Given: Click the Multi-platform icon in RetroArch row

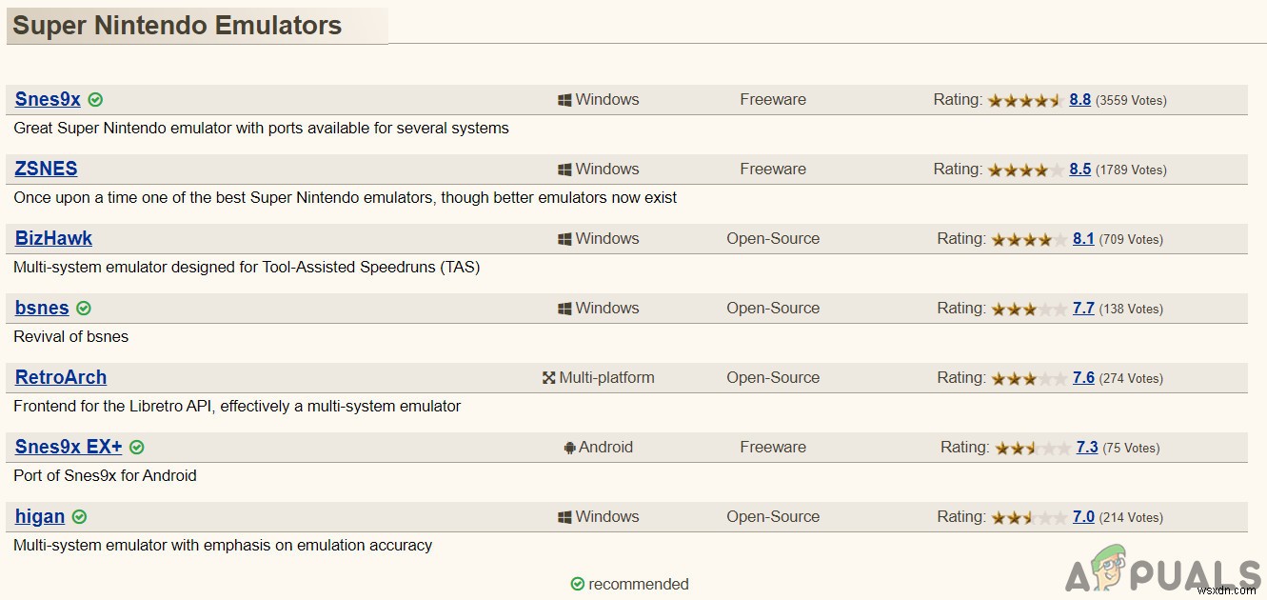Looking at the screenshot, I should [x=548, y=378].
